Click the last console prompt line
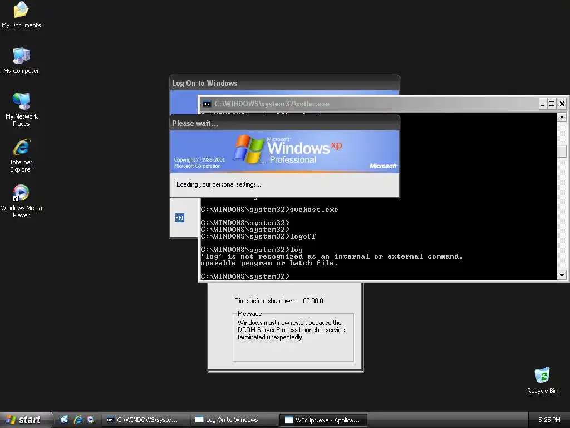This screenshot has height=428, width=570. pyautogui.click(x=245, y=276)
